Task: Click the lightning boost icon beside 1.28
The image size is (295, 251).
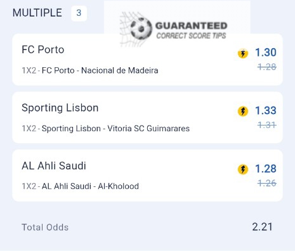Action: pos(243,169)
